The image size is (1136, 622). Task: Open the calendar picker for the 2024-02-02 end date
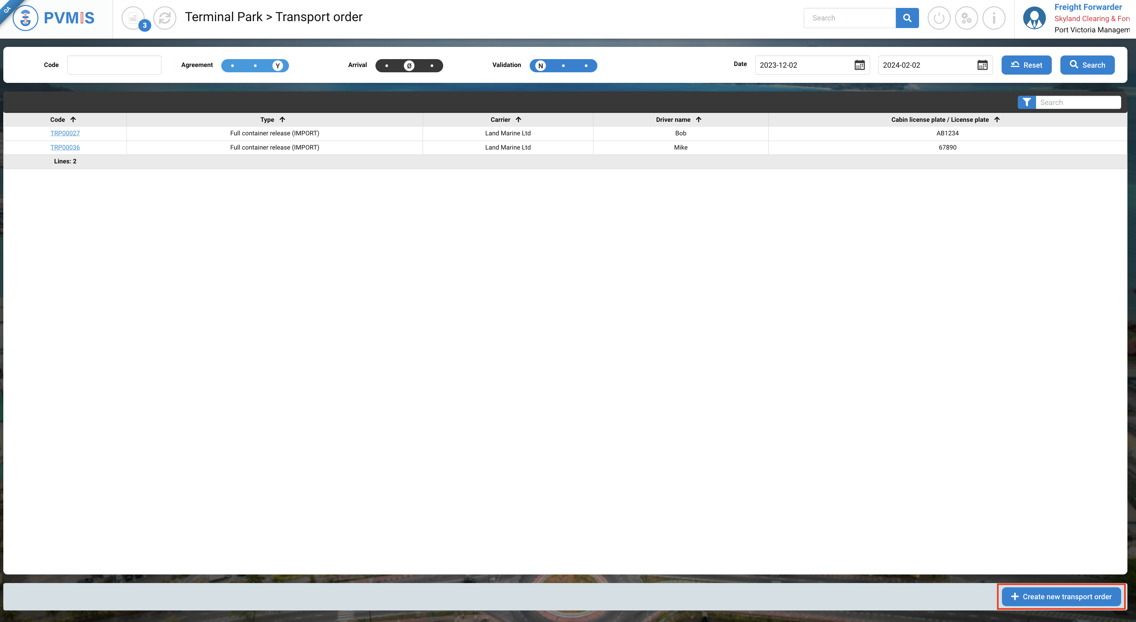pyautogui.click(x=982, y=65)
